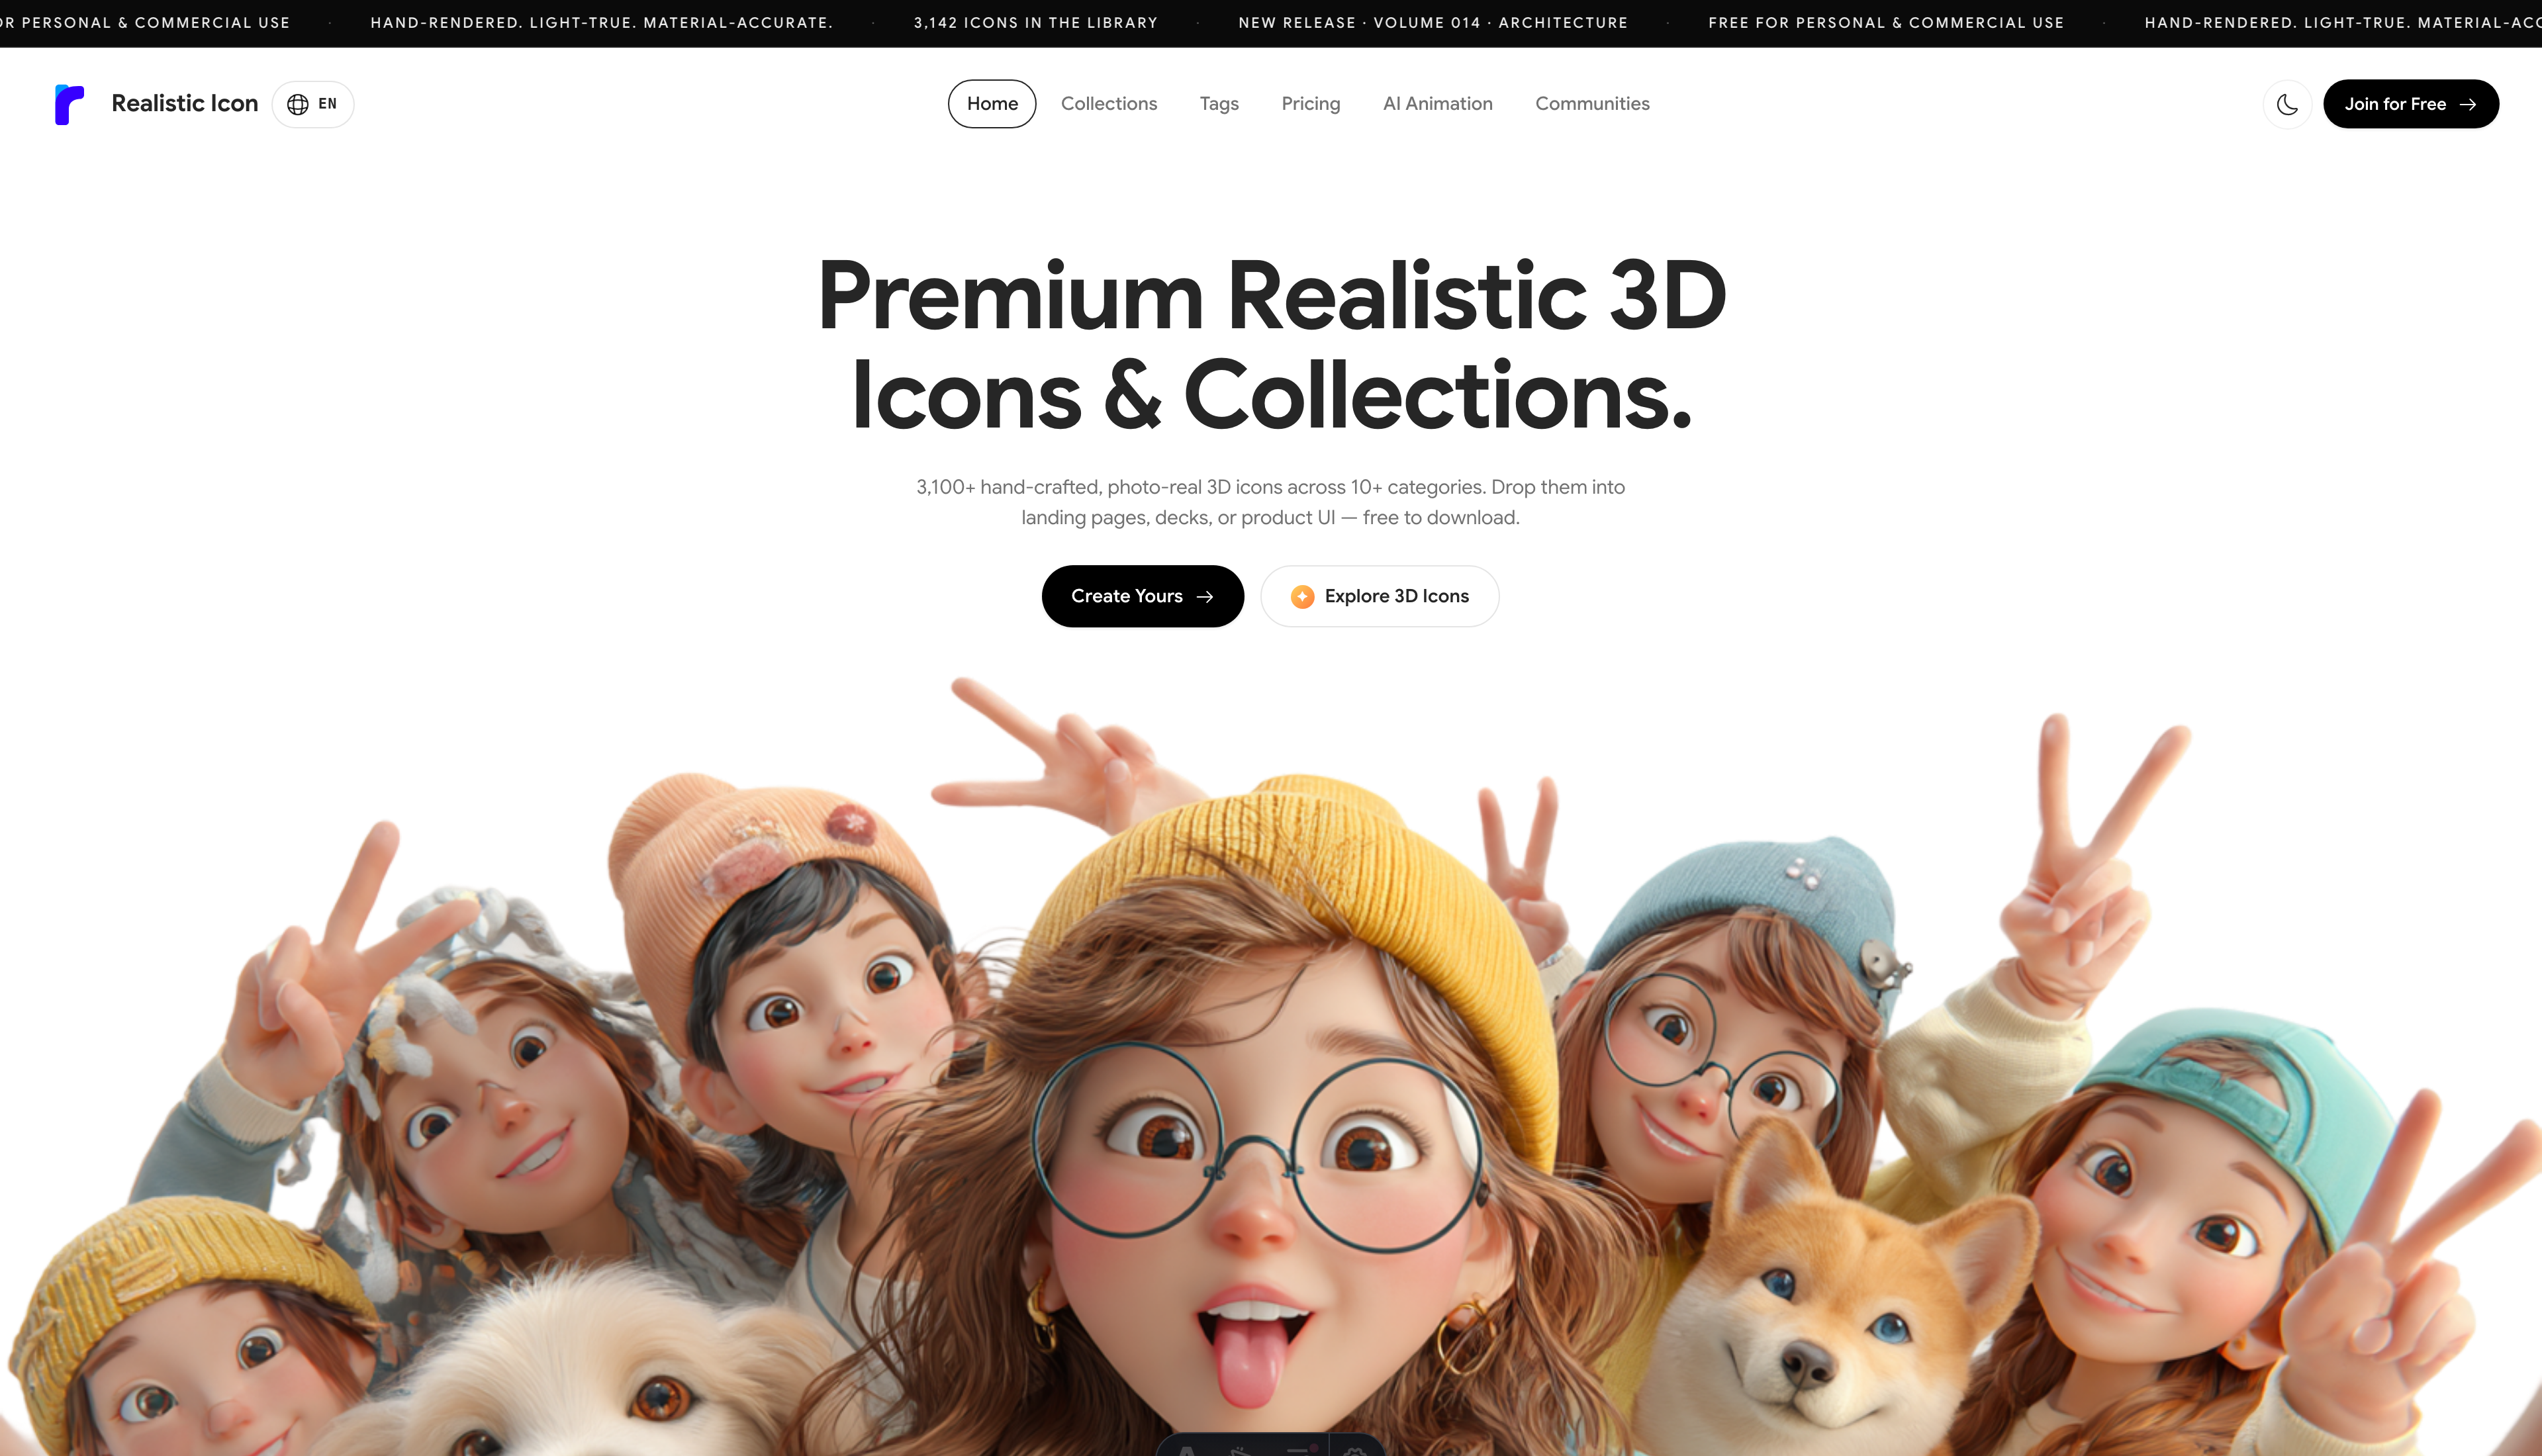2542x1456 pixels.
Task: Click the "3,142 ICONS IN THE LIBRARY" banner text
Action: 1035,22
